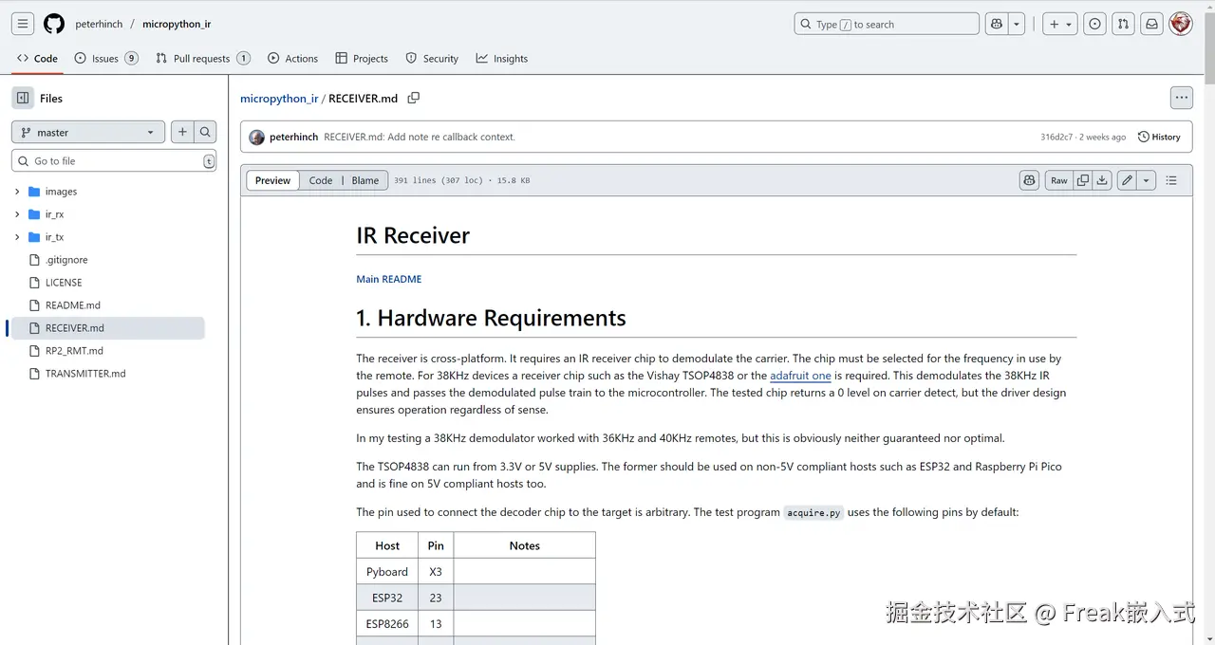Open the images folder
The height and width of the screenshot is (645, 1215).
(61, 192)
